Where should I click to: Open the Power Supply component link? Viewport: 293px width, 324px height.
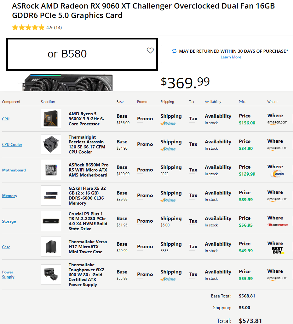tap(8, 274)
